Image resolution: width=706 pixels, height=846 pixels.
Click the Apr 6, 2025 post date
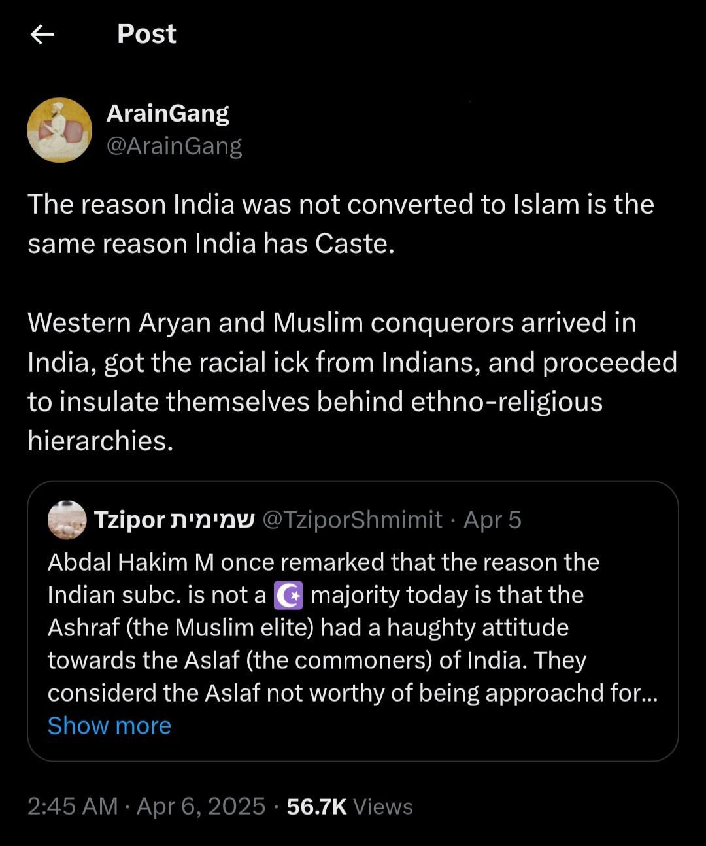201,806
